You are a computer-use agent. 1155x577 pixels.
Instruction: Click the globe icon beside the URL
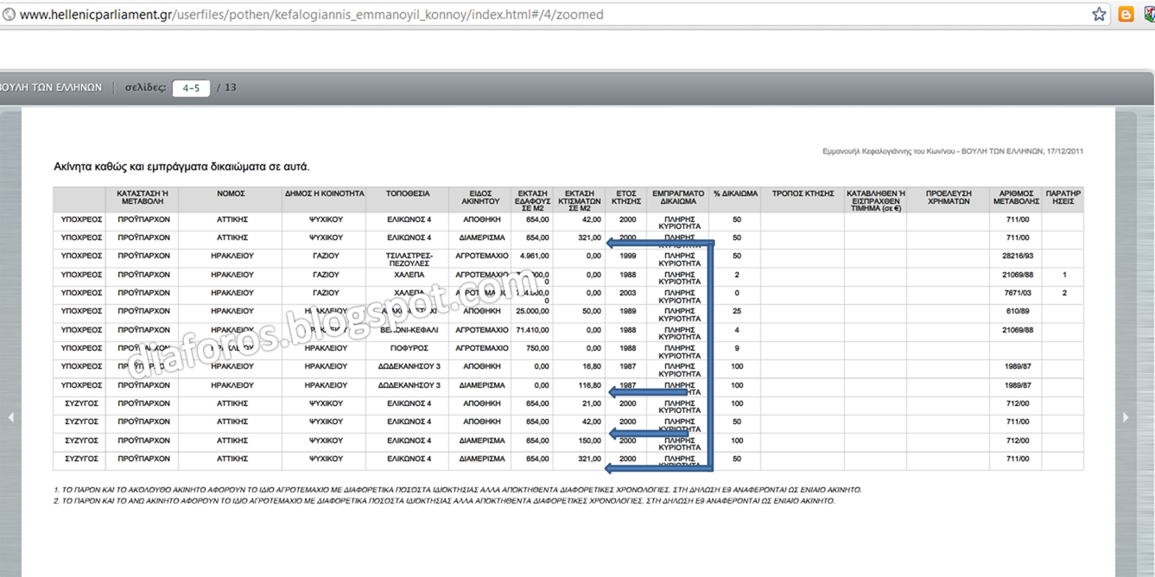click(x=9, y=15)
